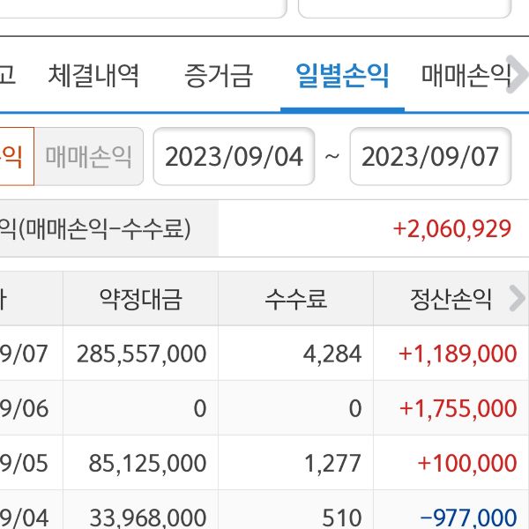
Task: Open the partially visible tab left of 체결내역
Action: click(8, 75)
